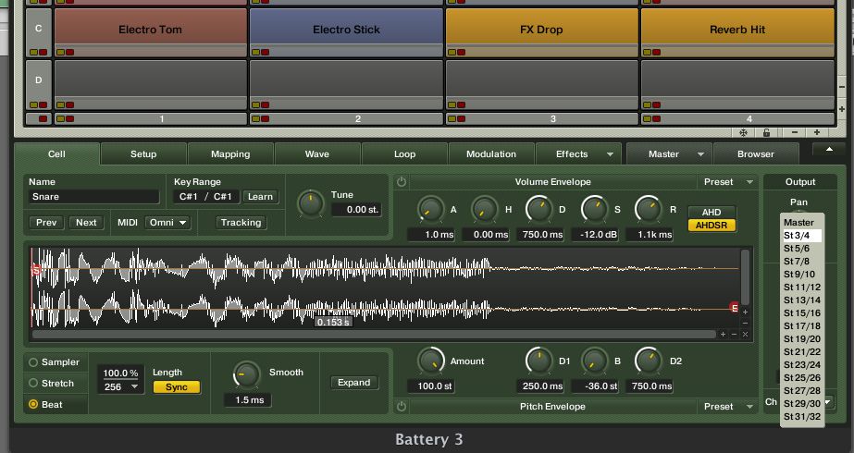Viewport: 854px width, 453px height.
Task: Toggle key Tracking button
Action: click(241, 222)
